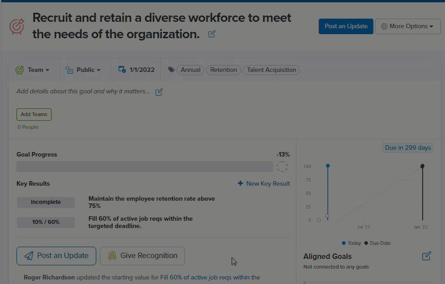445x284 pixels.
Task: Click the red goal target icon
Action: [17, 27]
